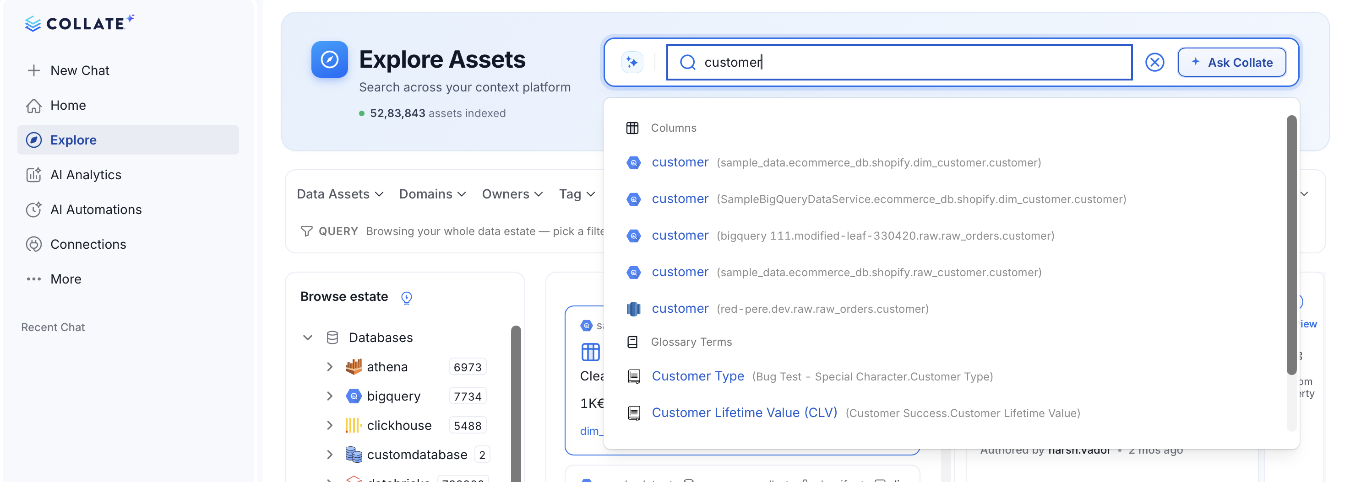The height and width of the screenshot is (482, 1350).
Task: Click inside the search field containing customer
Action: (899, 62)
